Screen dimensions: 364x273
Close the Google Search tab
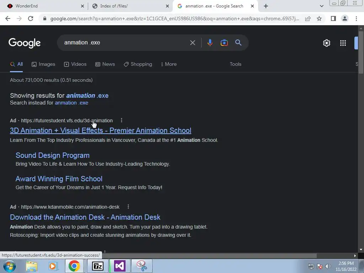pyautogui.click(x=252, y=6)
